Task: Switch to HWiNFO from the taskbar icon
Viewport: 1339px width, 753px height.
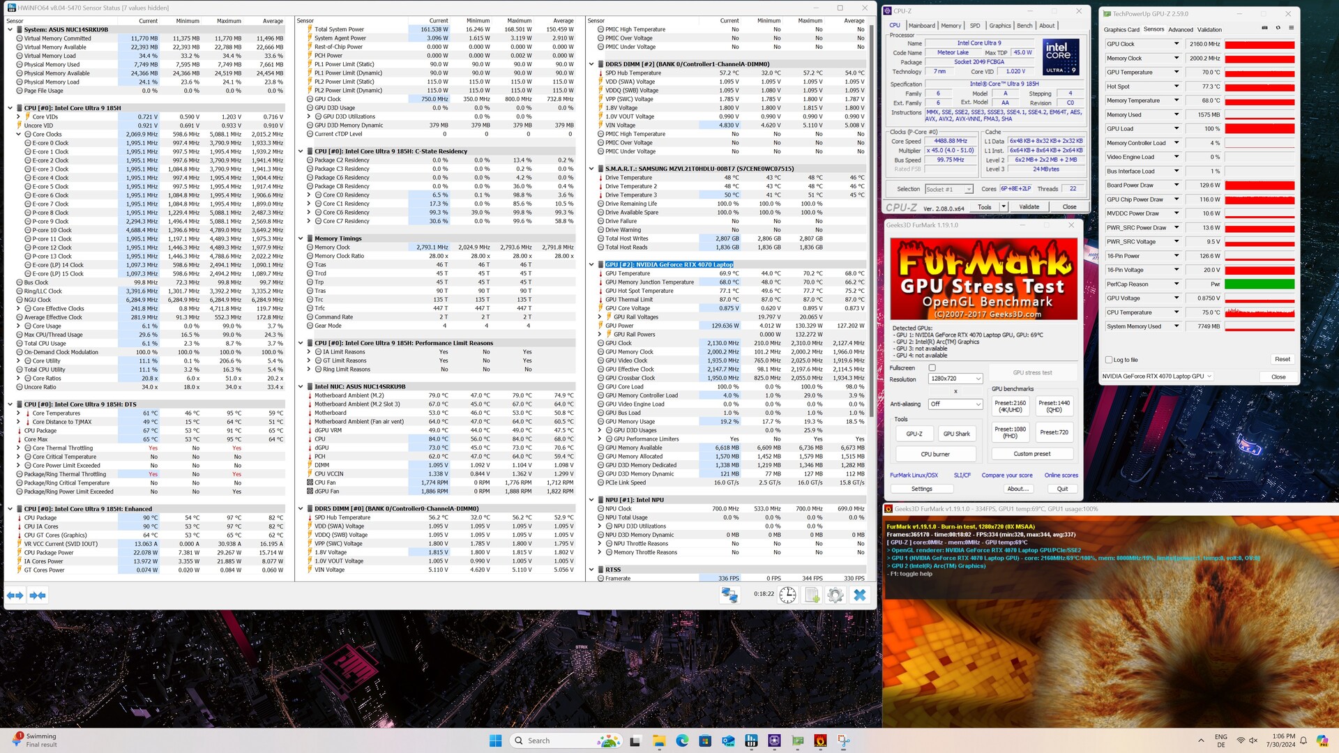Action: pyautogui.click(x=751, y=740)
